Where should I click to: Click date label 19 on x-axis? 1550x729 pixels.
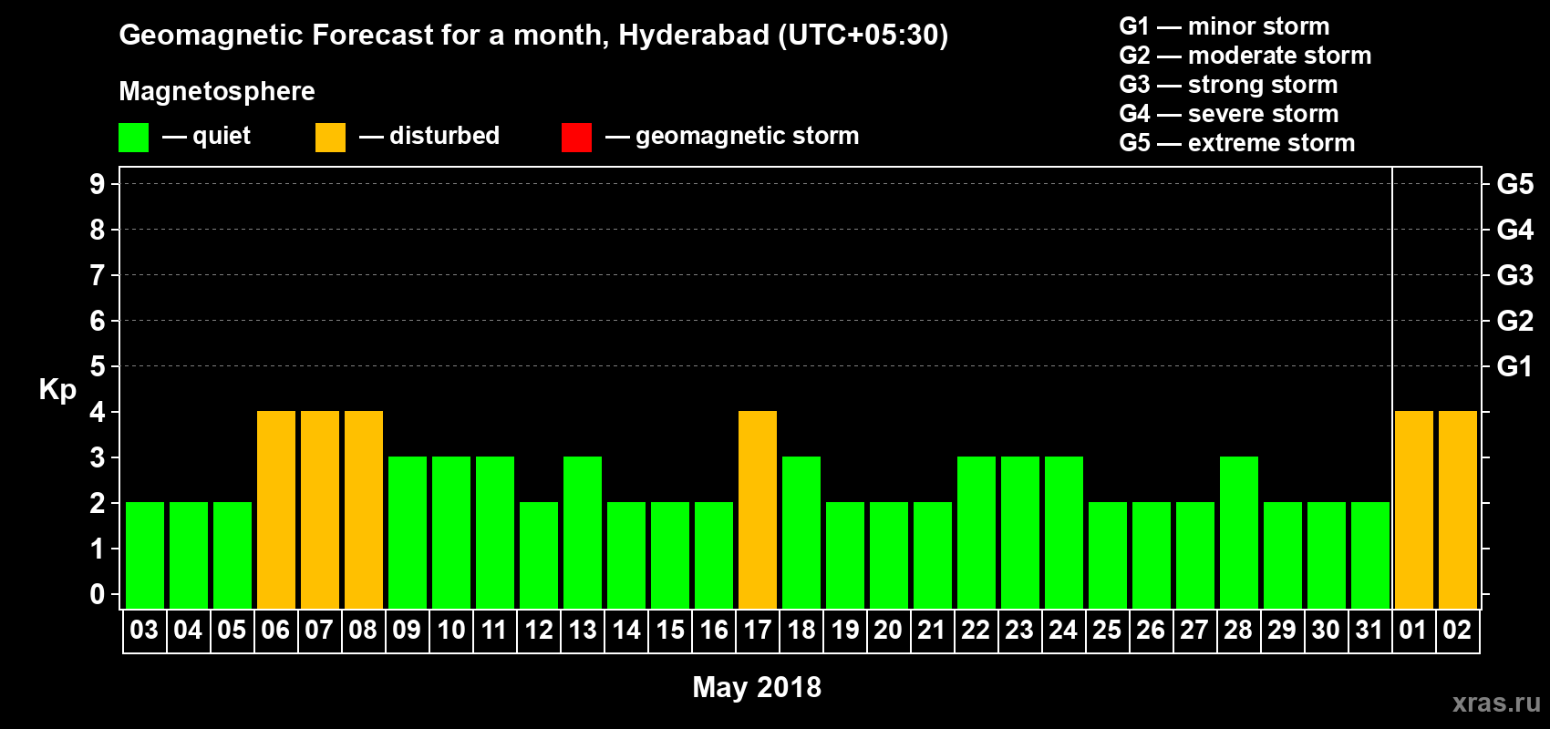pyautogui.click(x=844, y=630)
